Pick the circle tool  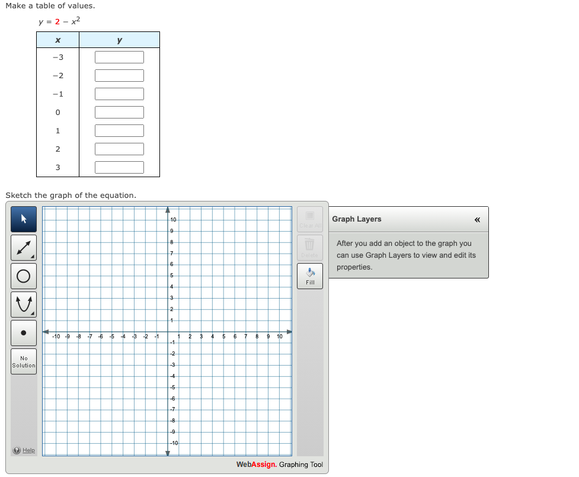pos(24,276)
